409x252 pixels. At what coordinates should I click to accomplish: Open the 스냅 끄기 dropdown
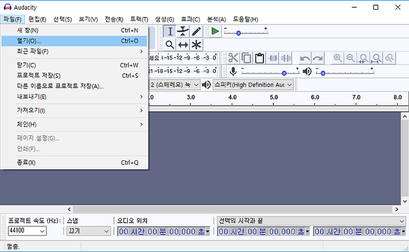pyautogui.click(x=89, y=230)
